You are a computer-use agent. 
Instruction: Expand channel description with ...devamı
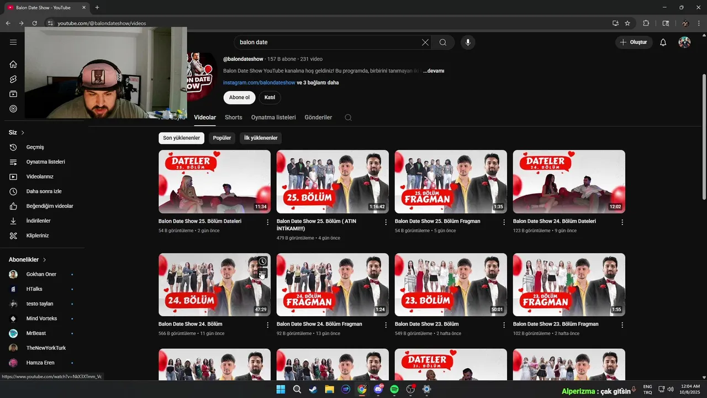point(434,71)
